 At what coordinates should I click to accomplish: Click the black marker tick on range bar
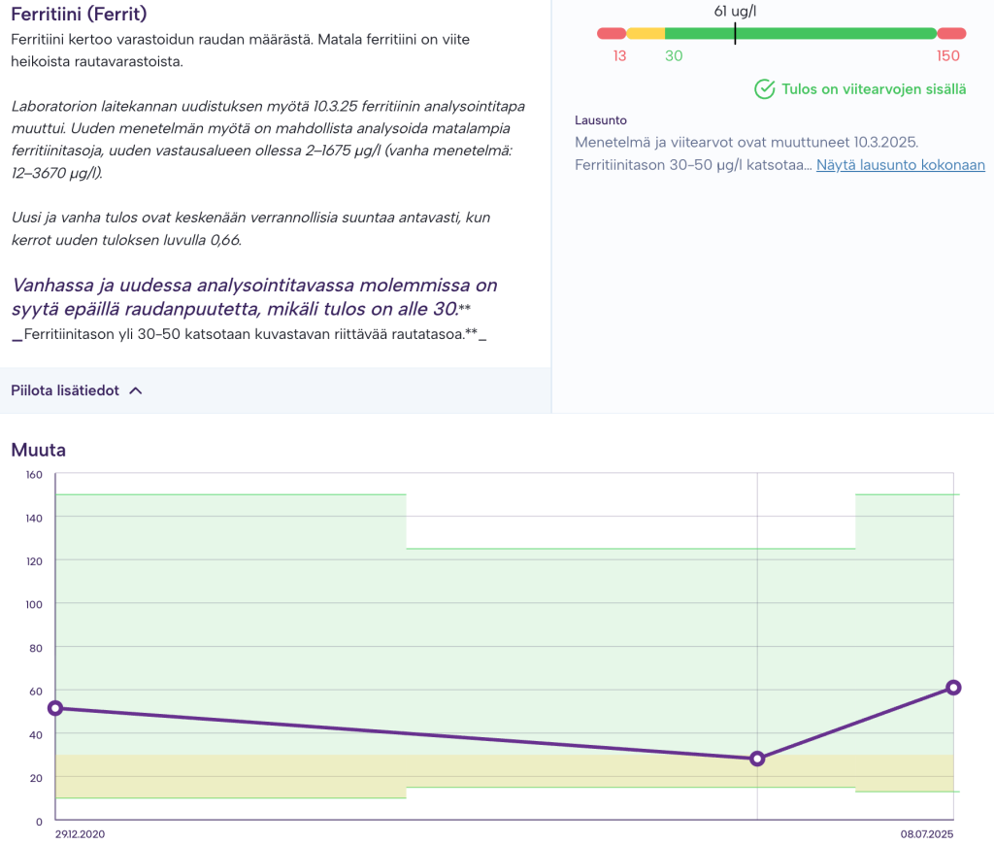pyautogui.click(x=735, y=34)
